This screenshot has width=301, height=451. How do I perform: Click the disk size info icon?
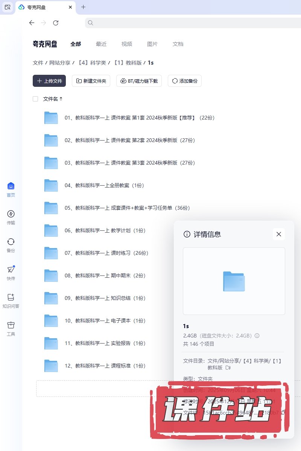point(257,336)
